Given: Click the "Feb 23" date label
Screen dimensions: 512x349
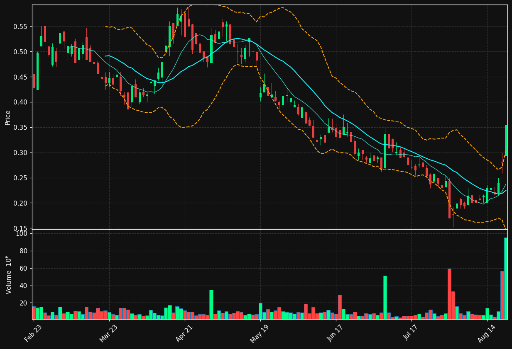Looking at the screenshot, I should (33, 334).
